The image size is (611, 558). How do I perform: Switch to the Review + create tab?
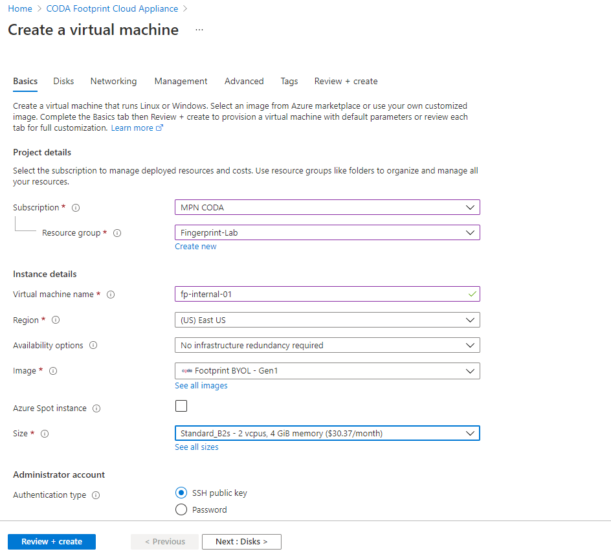pyautogui.click(x=346, y=81)
